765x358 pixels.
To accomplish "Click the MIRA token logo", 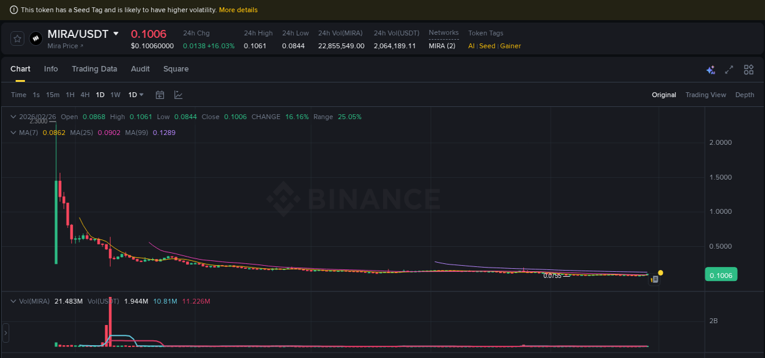I will pos(35,38).
